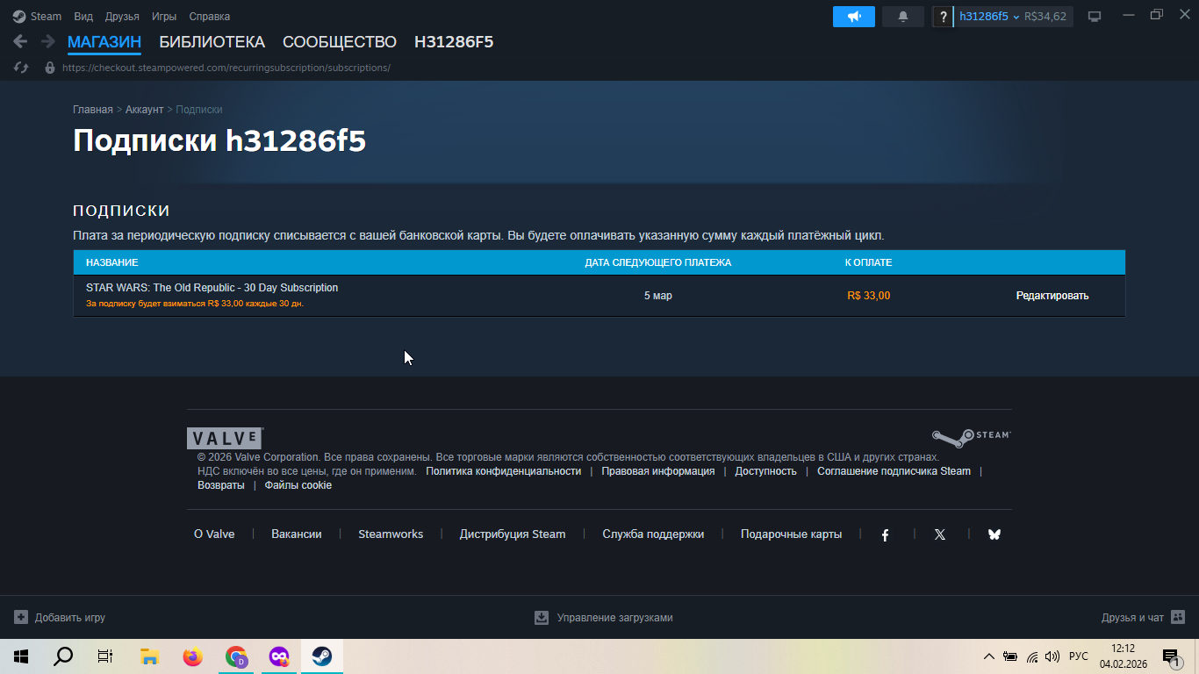Click the wallet balance R$34,62
Viewport: 1199px width, 674px height.
pyautogui.click(x=1045, y=17)
